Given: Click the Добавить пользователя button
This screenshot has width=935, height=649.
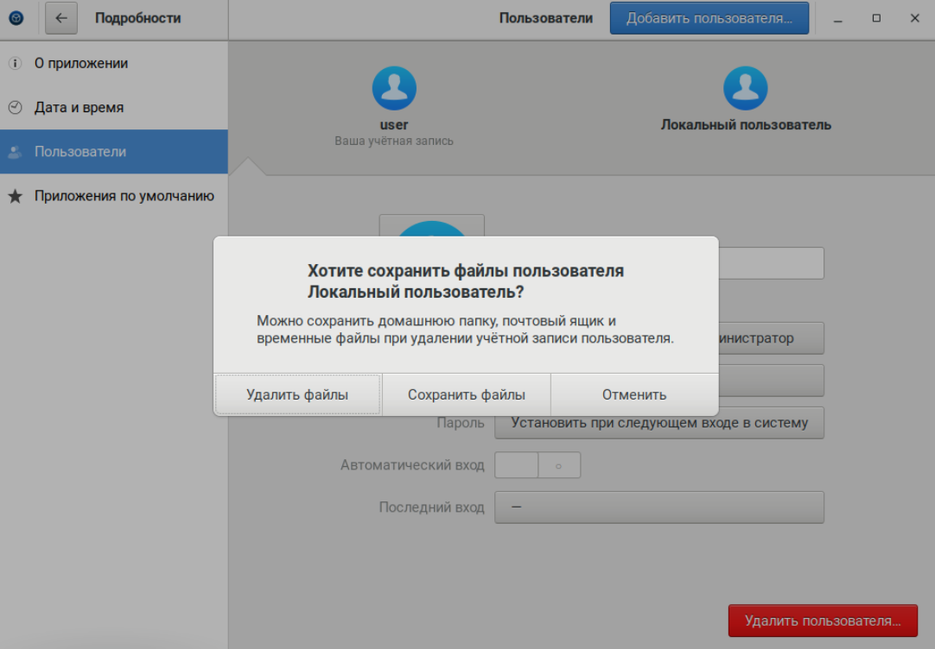Looking at the screenshot, I should (709, 18).
